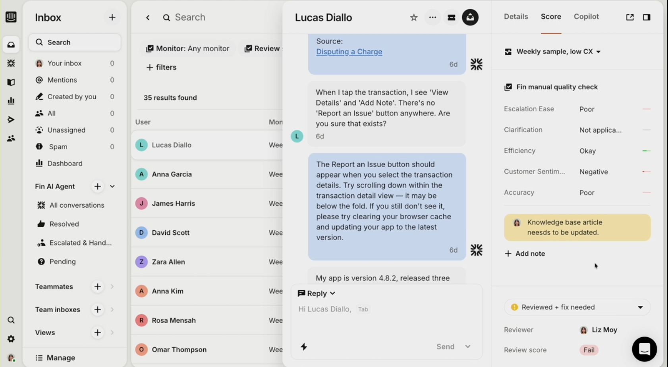The image size is (668, 367).
Task: Switch to the Copilot tab
Action: coord(586,17)
